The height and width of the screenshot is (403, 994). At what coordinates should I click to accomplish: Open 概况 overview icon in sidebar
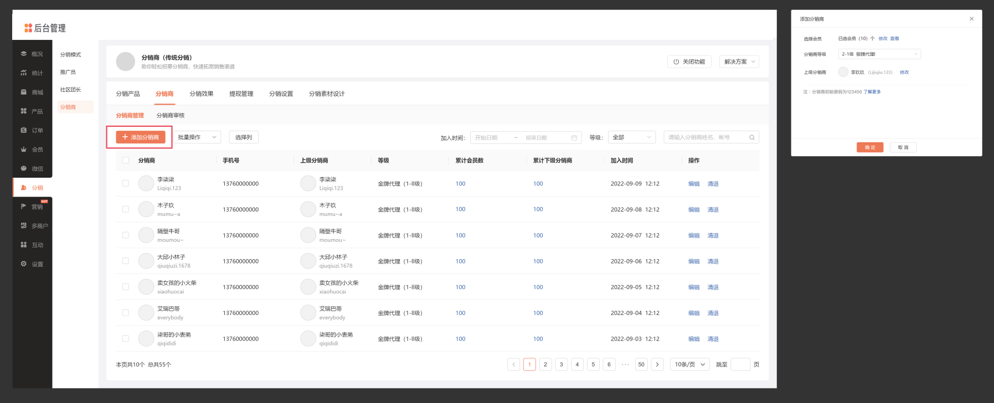[24, 54]
